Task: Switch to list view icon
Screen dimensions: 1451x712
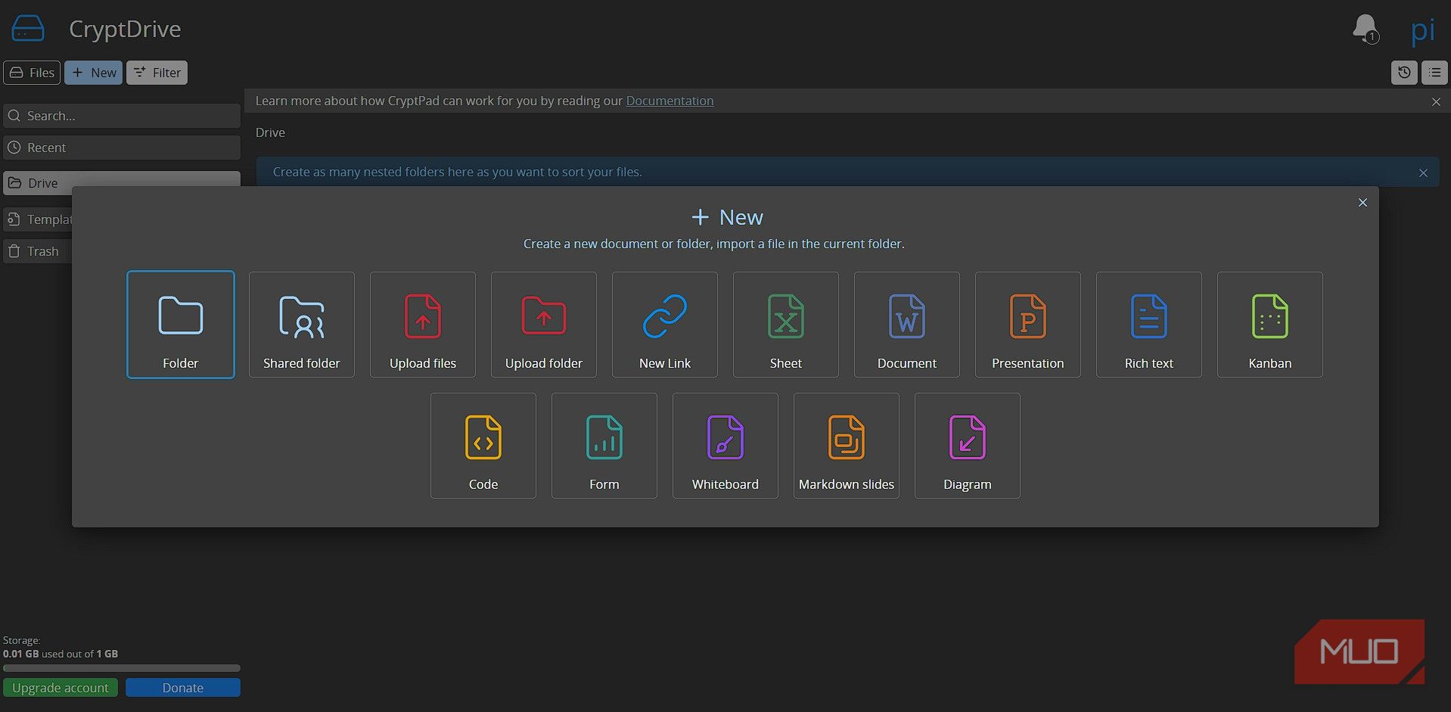Action: pyautogui.click(x=1434, y=73)
